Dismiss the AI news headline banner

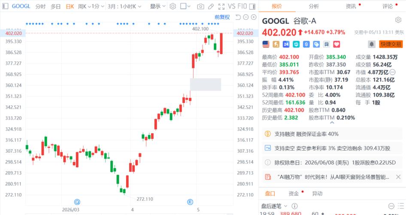(x=398, y=177)
